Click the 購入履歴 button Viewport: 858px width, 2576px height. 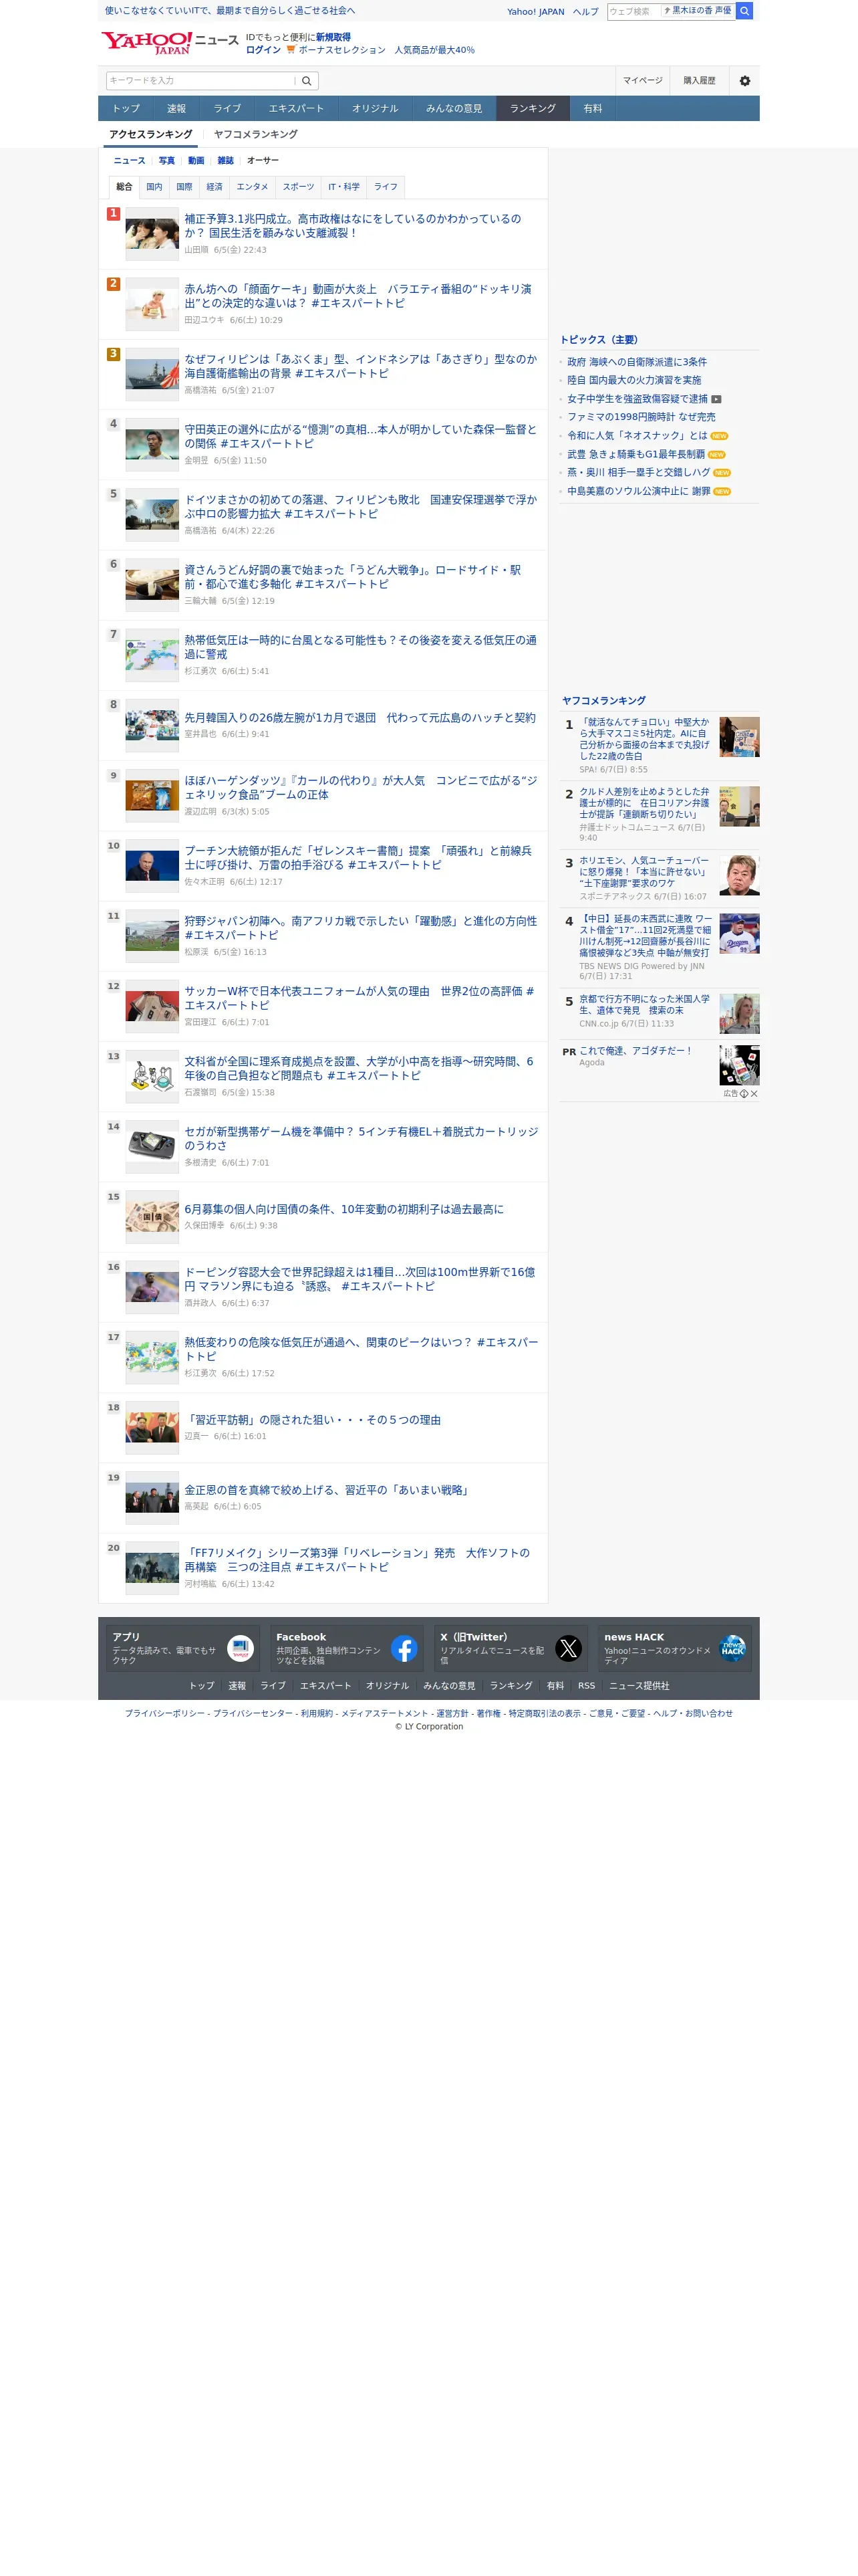click(699, 81)
